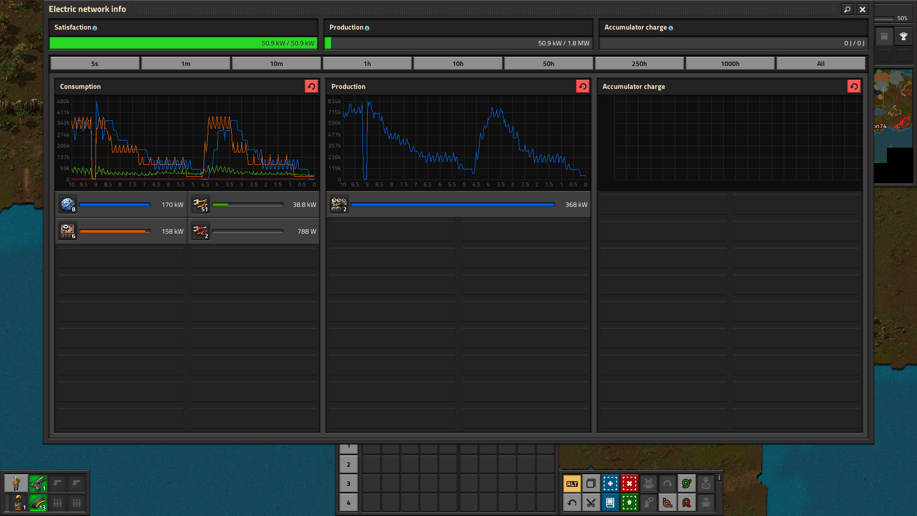Select quickbar row 2 button
The image size is (917, 516).
coord(348,464)
